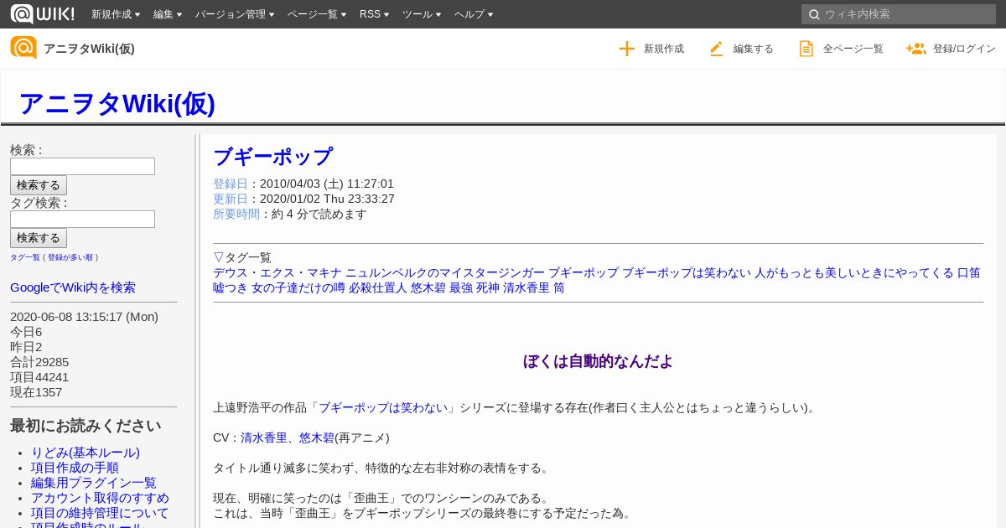Open 全ページ一覧 from header

coord(853,49)
